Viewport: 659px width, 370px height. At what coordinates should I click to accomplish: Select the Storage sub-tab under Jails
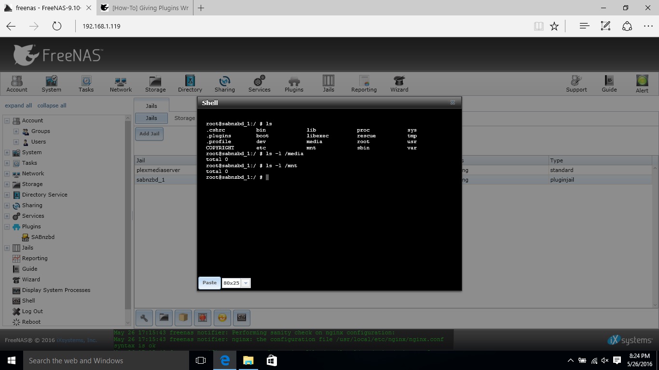[x=184, y=118]
